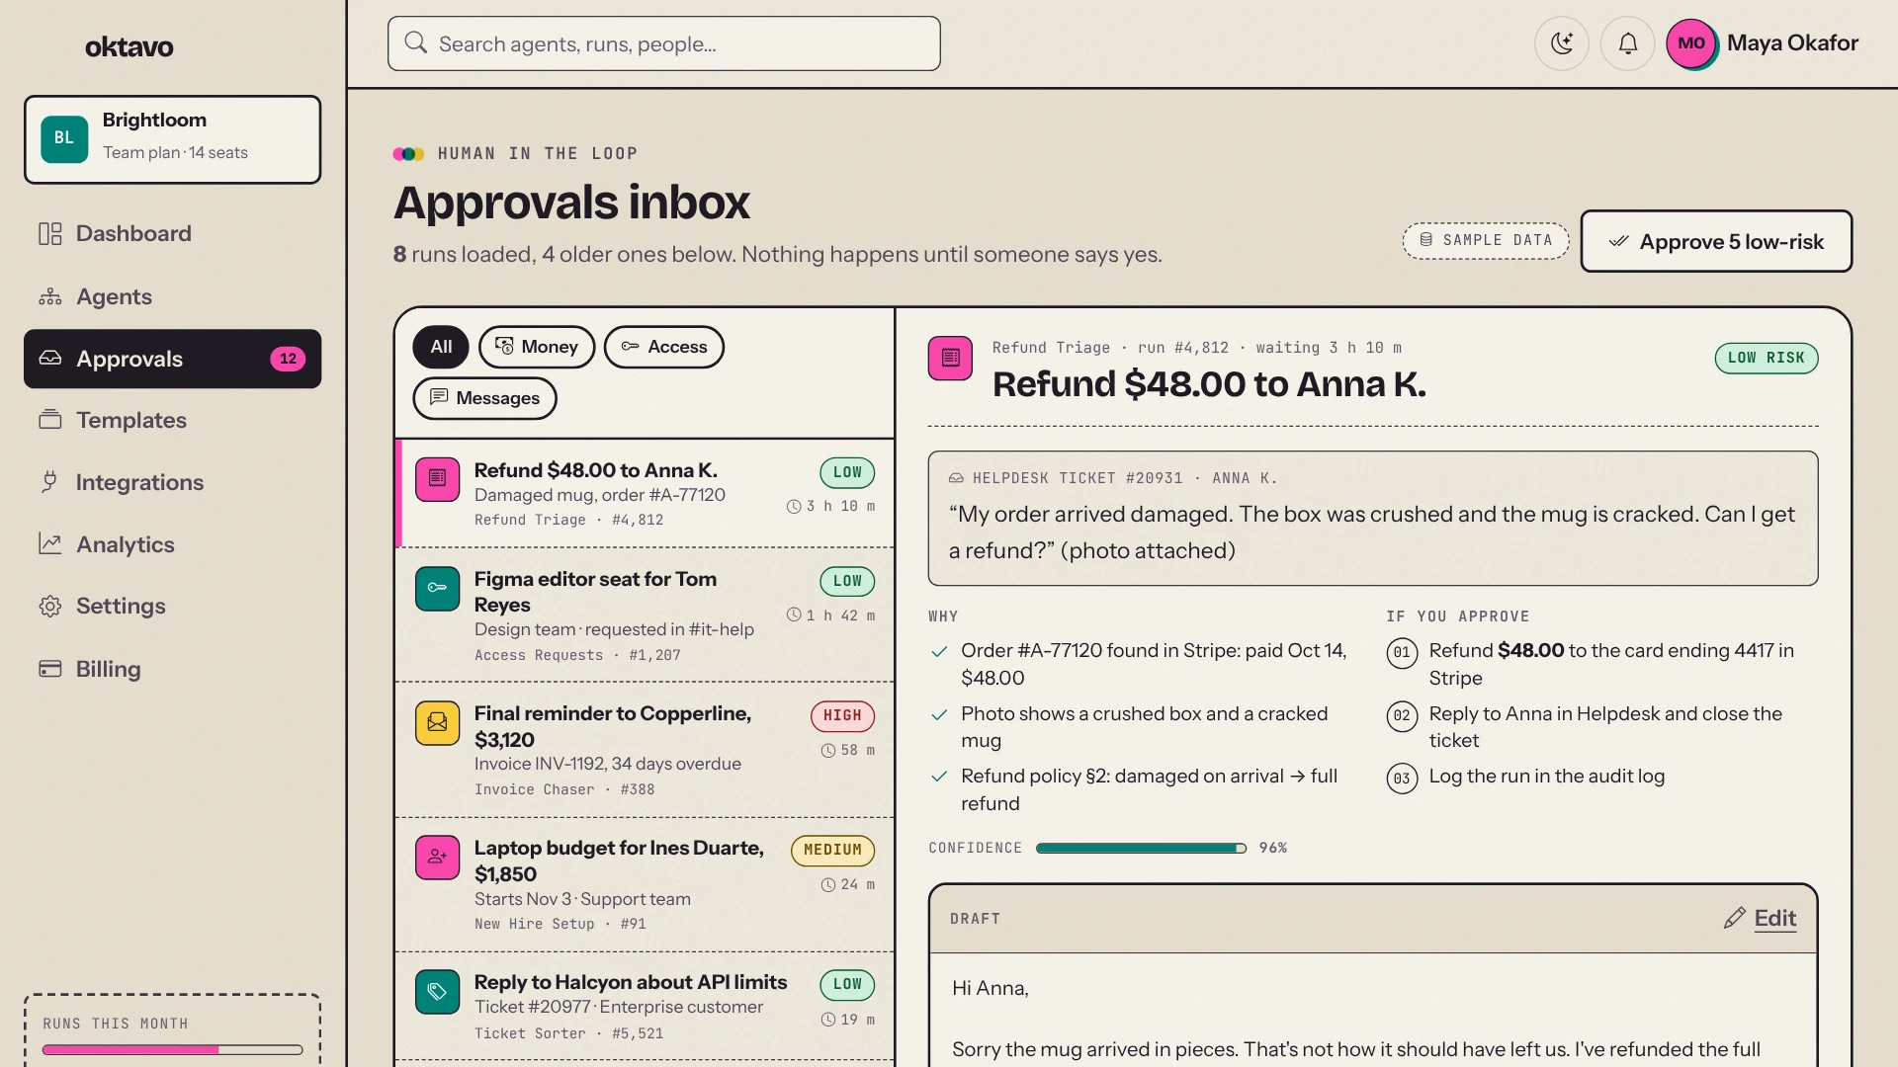The image size is (1898, 1067).
Task: Click the Integrations plug icon
Action: [x=50, y=482]
